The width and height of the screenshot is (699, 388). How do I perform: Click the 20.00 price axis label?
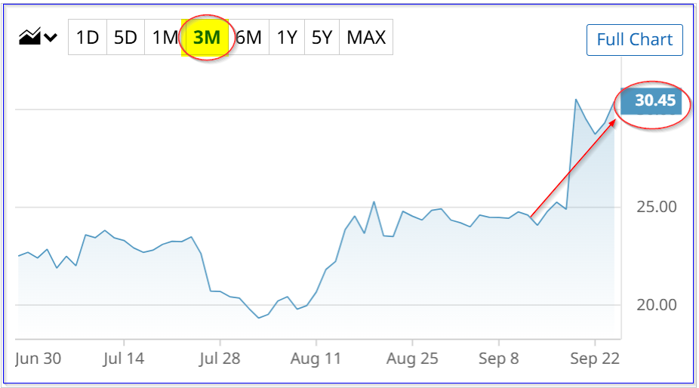[x=656, y=305]
